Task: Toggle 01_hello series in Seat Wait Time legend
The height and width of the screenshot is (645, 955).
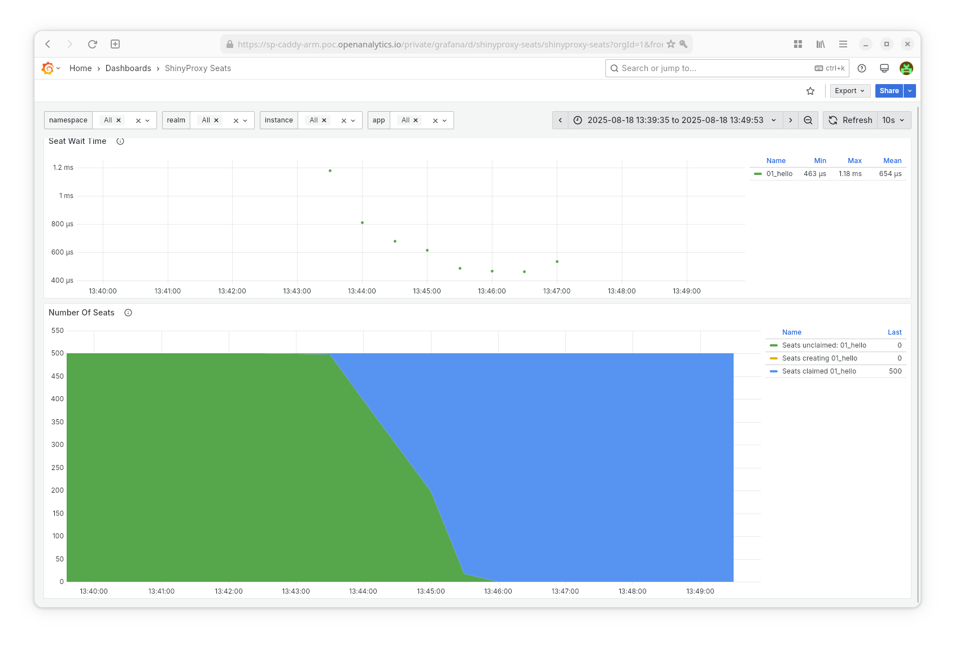Action: coord(779,174)
